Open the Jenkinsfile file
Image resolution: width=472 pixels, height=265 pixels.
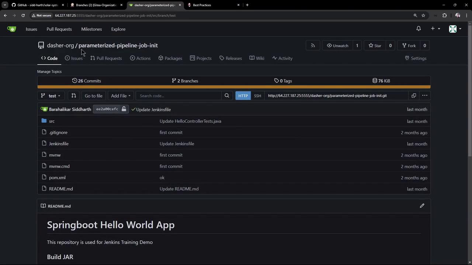pos(59,144)
